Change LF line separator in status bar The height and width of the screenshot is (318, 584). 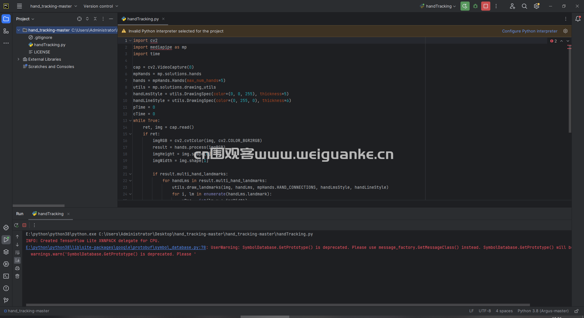point(471,311)
